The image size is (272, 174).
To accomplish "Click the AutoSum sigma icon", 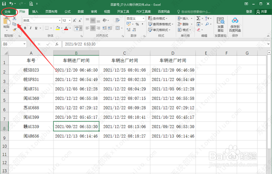I will tap(198, 18).
